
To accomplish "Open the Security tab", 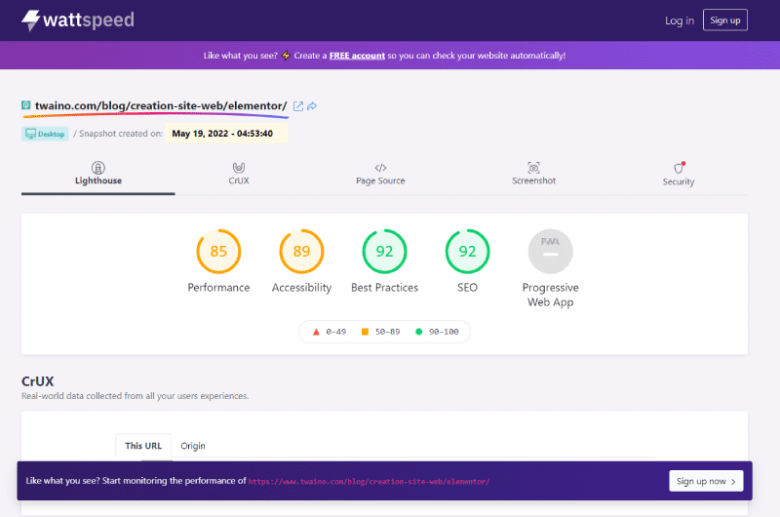I will coord(679,176).
